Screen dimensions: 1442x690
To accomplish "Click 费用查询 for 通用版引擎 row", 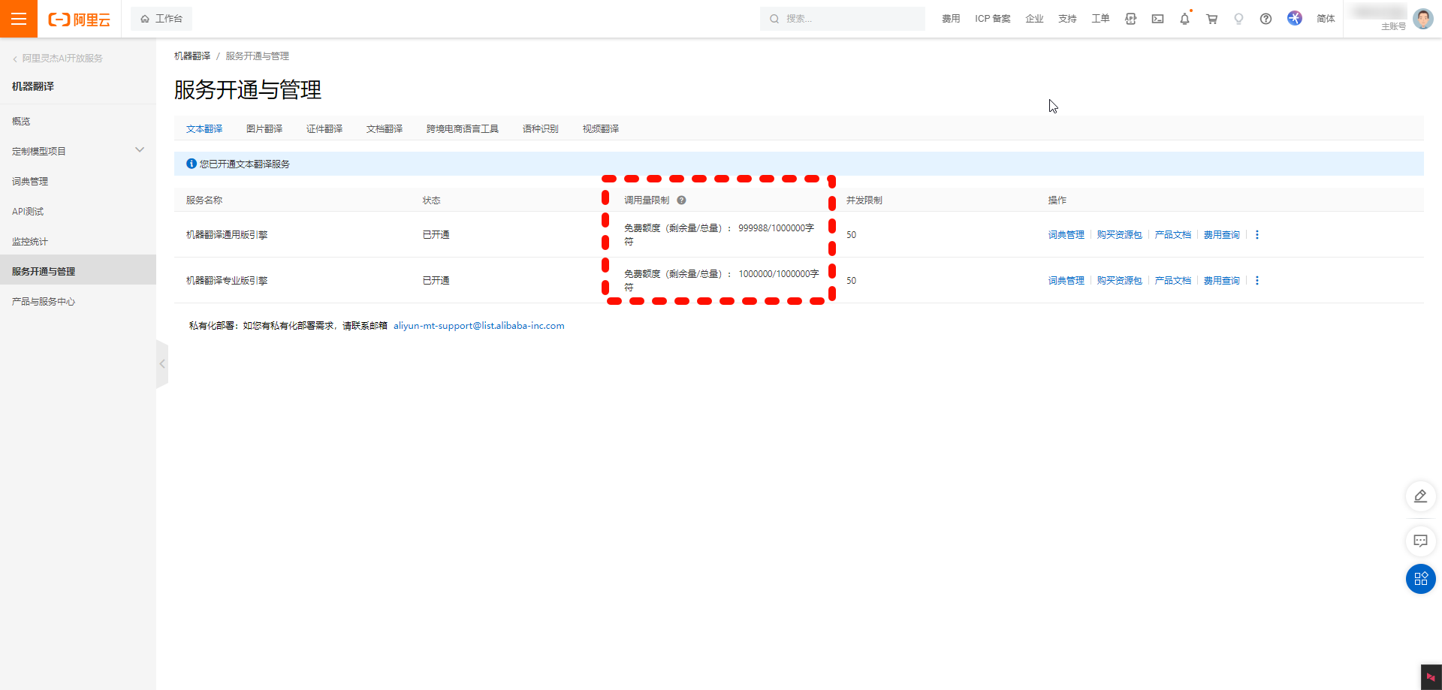I will [x=1222, y=235].
